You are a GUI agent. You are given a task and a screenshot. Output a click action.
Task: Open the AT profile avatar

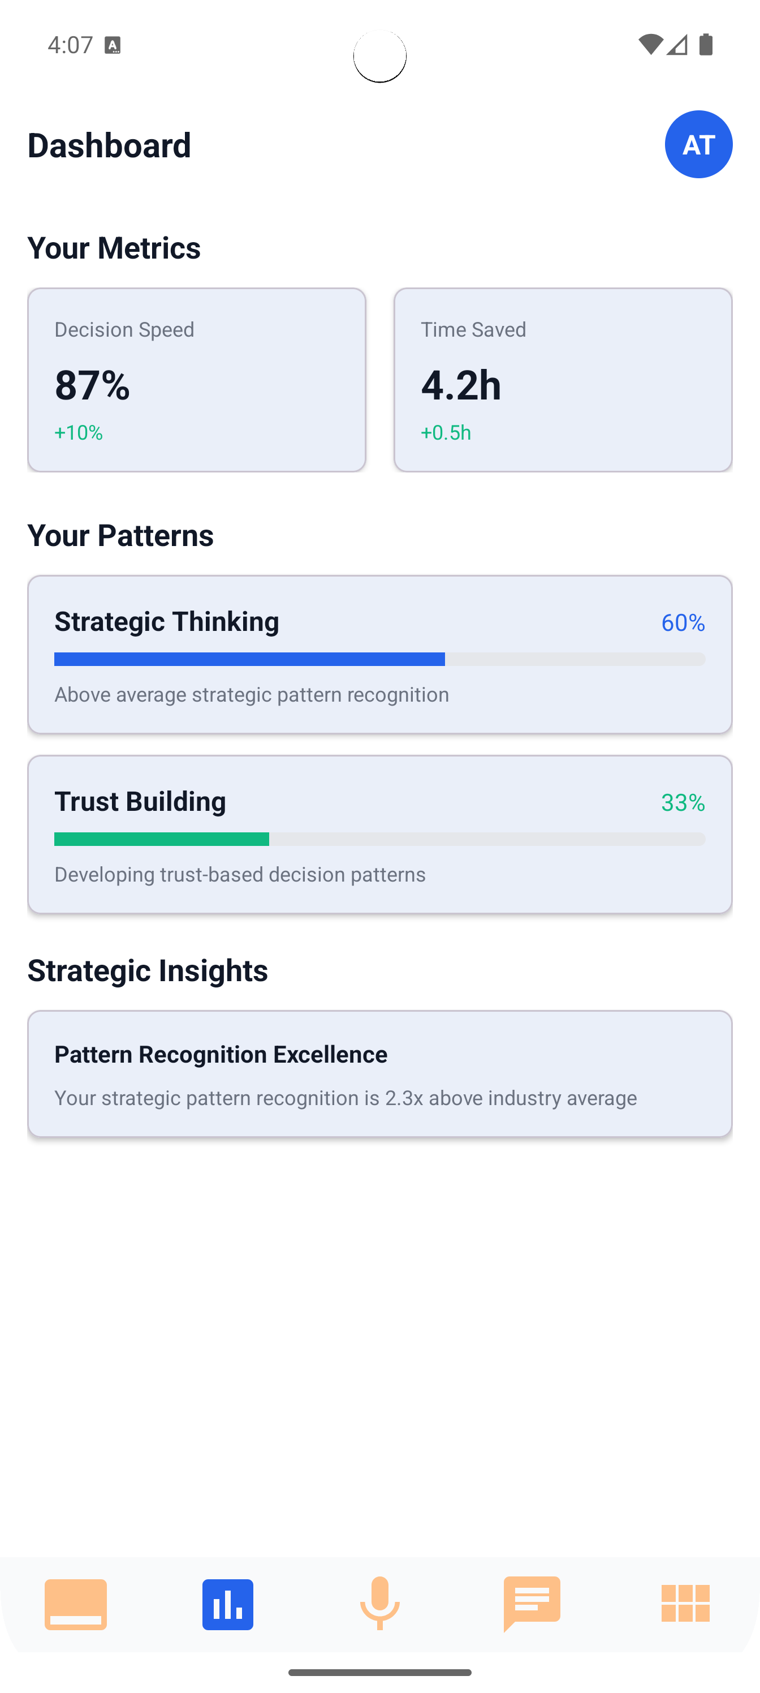tap(699, 144)
